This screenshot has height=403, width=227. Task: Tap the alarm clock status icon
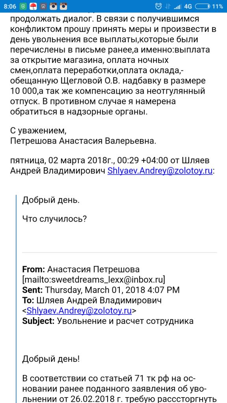click(x=159, y=6)
